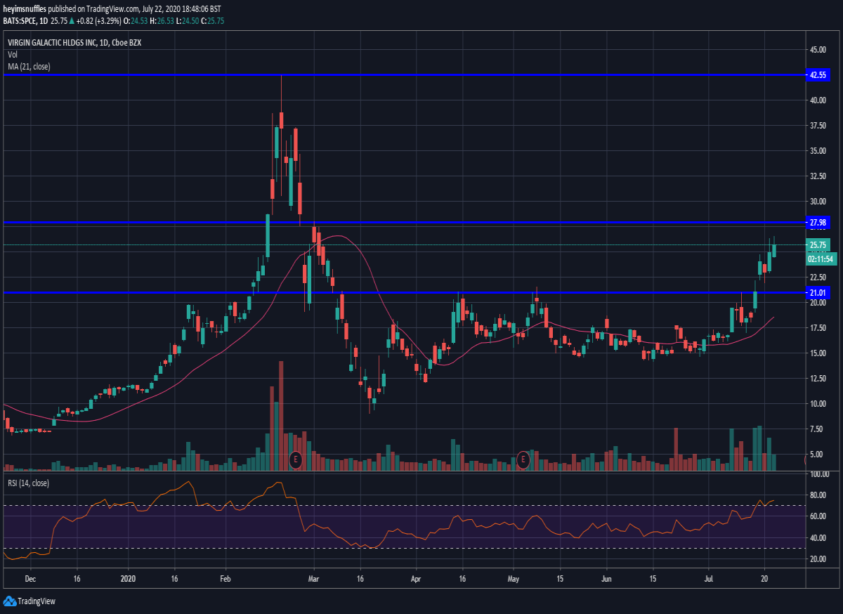The width and height of the screenshot is (843, 614).
Task: Click the TradingView logo icon
Action: pyautogui.click(x=9, y=601)
